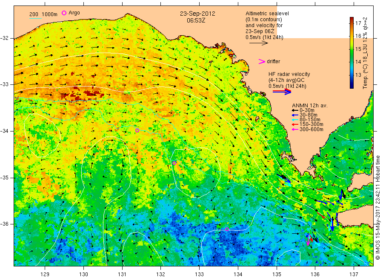The image size is (383, 280).
Task: Click the latitude label -36
Action: point(4,224)
